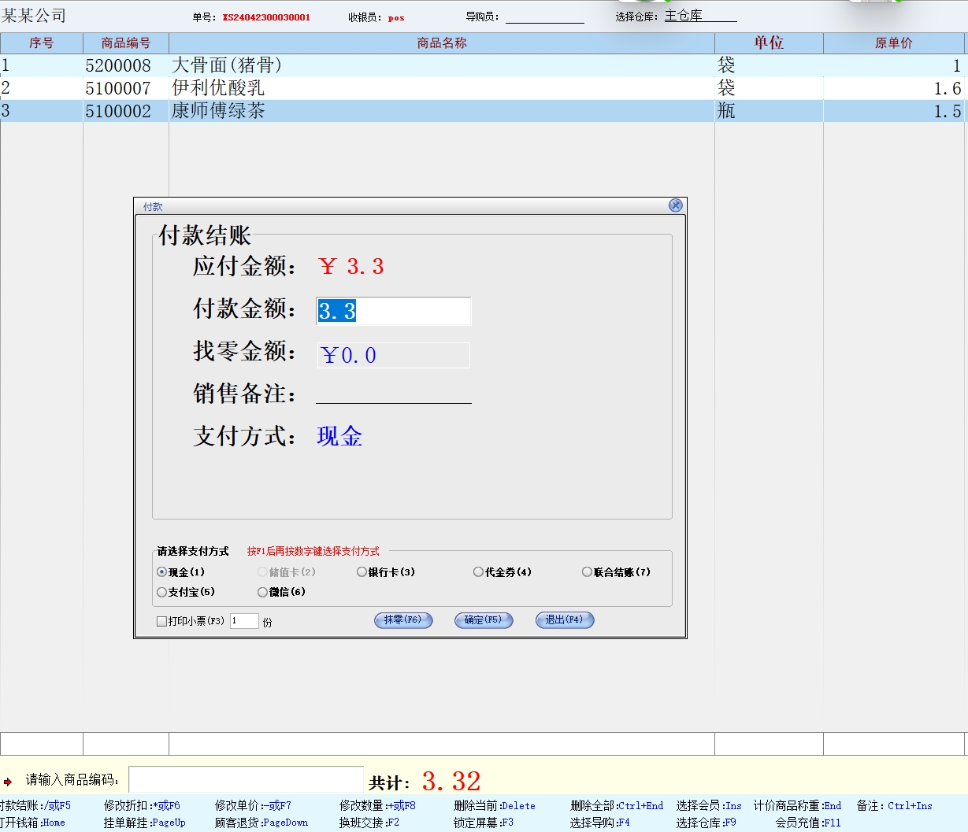The height and width of the screenshot is (832, 968).
Task: Confirm payment with 确定(F5) button
Action: [483, 620]
